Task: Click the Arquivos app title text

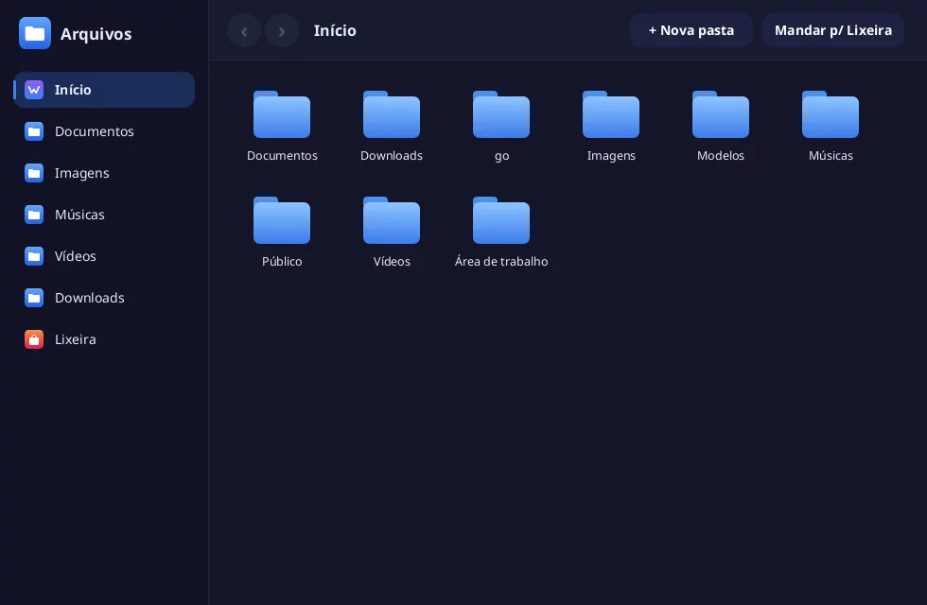Action: [96, 34]
